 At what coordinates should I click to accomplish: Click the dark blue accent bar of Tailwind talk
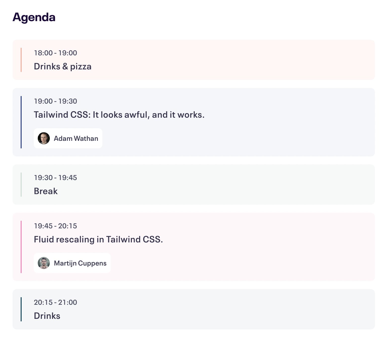coord(21,122)
